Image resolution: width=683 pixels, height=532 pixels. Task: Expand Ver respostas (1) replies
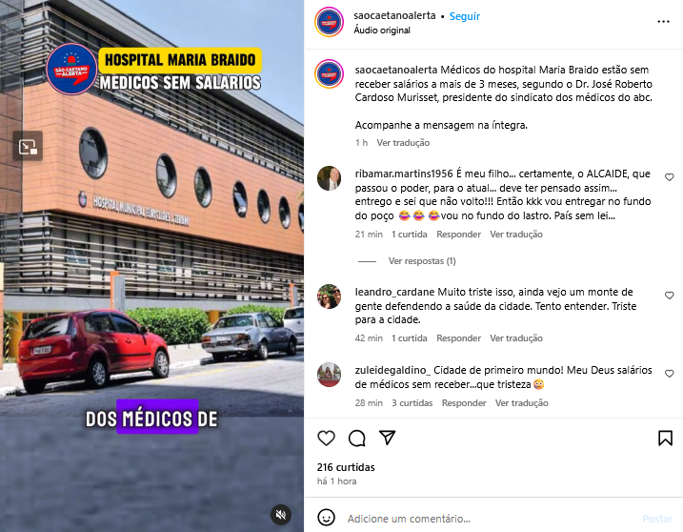coord(422,261)
